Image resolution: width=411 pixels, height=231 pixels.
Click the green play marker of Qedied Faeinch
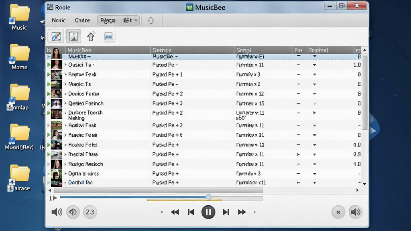pos(49,103)
